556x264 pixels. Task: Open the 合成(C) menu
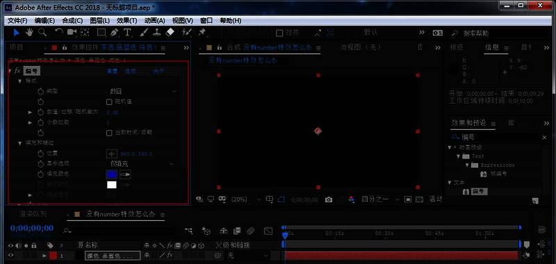tap(72, 21)
